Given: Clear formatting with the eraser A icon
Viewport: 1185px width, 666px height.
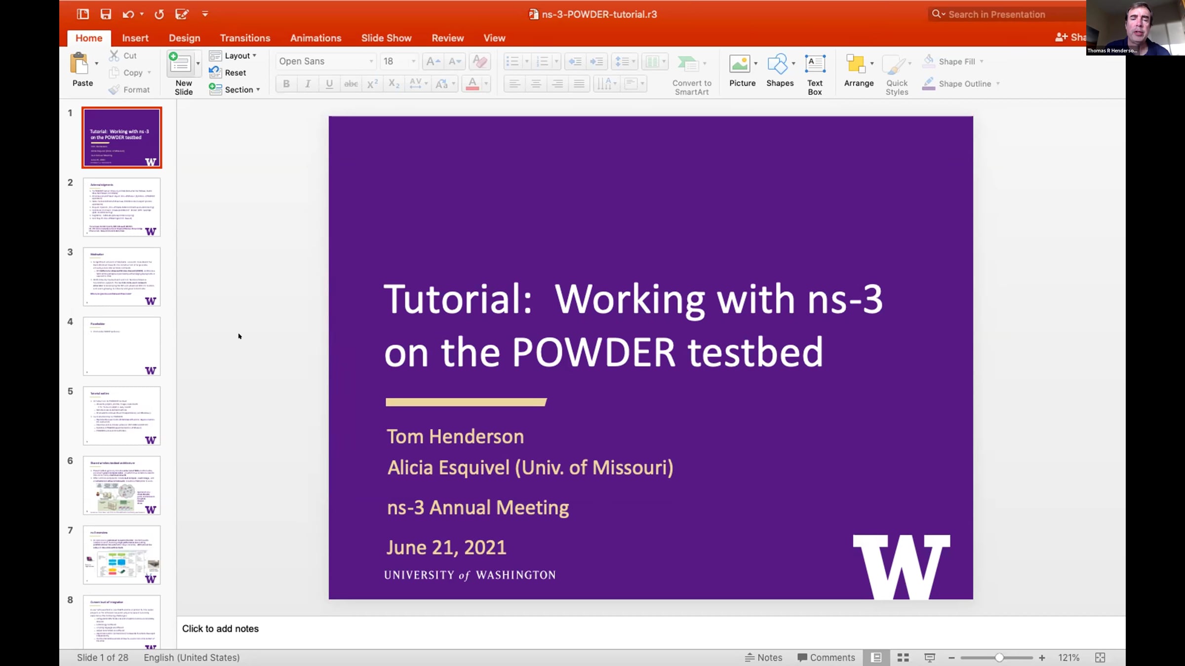Looking at the screenshot, I should (479, 62).
